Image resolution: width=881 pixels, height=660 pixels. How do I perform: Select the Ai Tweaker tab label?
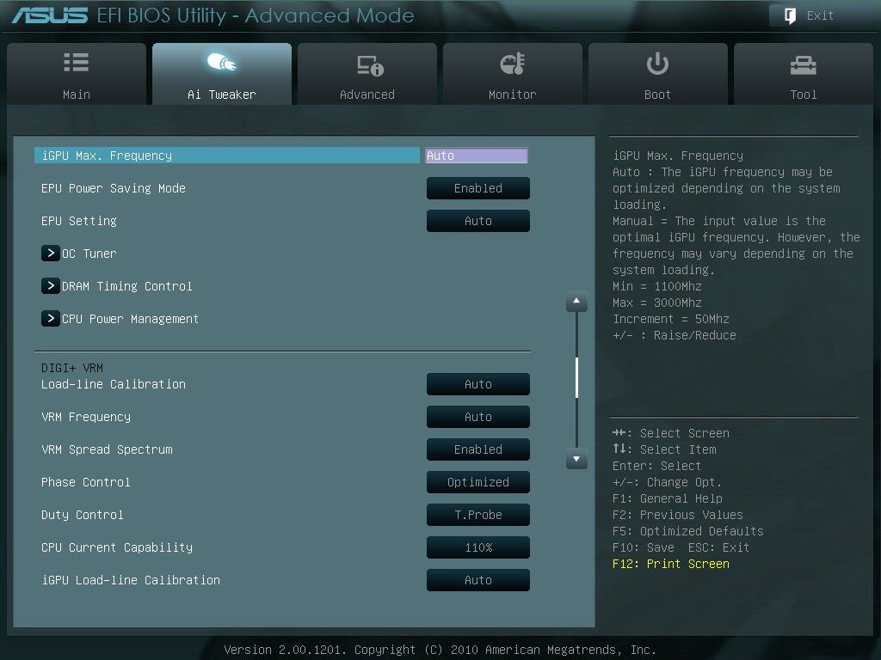[x=222, y=95]
